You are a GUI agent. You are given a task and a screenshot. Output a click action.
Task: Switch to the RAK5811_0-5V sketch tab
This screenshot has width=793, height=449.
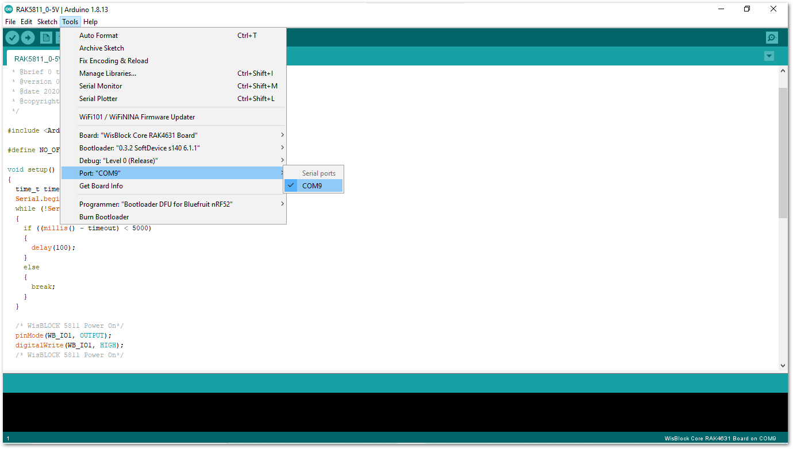(x=33, y=59)
